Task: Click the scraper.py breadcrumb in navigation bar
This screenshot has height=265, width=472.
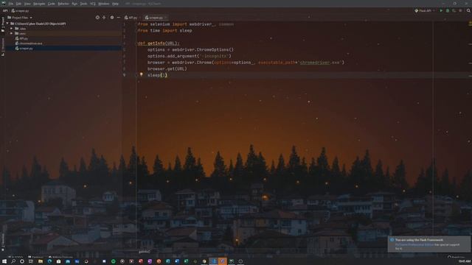Action: pos(20,11)
